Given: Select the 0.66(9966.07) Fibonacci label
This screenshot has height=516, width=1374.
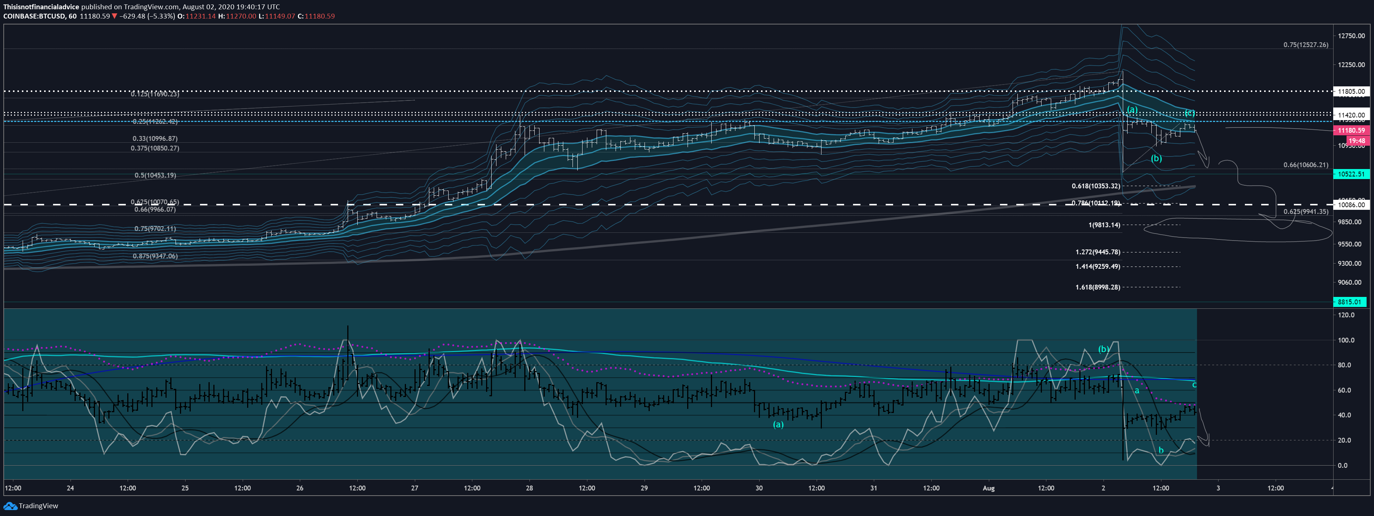Looking at the screenshot, I should tap(155, 209).
